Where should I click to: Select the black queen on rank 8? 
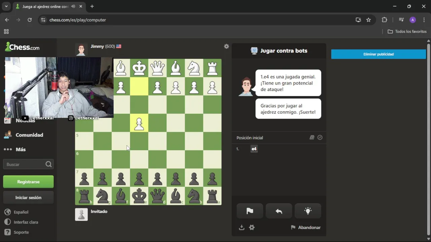pos(157,196)
